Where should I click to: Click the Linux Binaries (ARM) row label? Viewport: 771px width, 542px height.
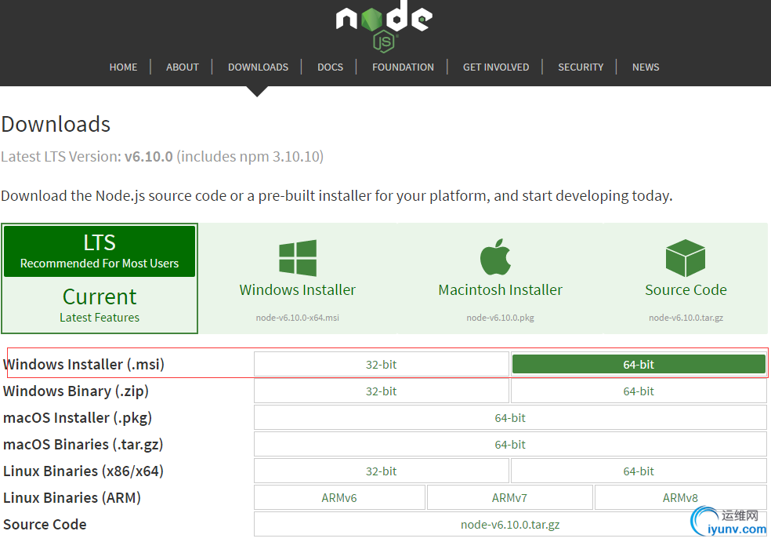click(x=72, y=498)
